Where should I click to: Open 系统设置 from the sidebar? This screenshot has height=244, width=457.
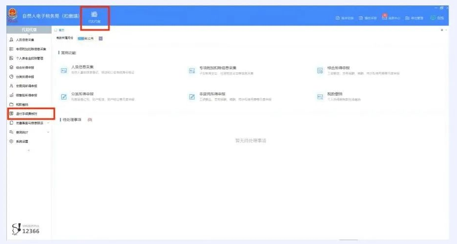[x=22, y=141]
